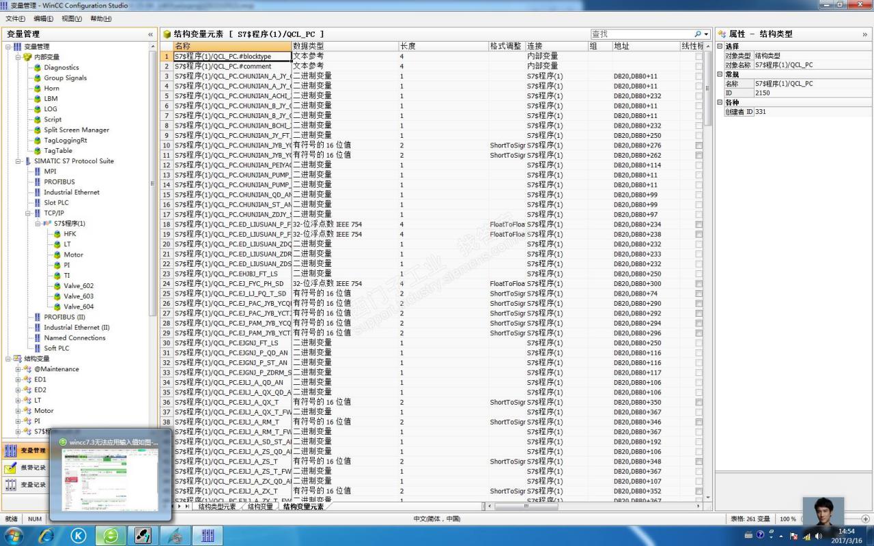Viewport: 874px width, 546px height.
Task: Select the Slot PLC channel icon
Action: [x=38, y=203]
